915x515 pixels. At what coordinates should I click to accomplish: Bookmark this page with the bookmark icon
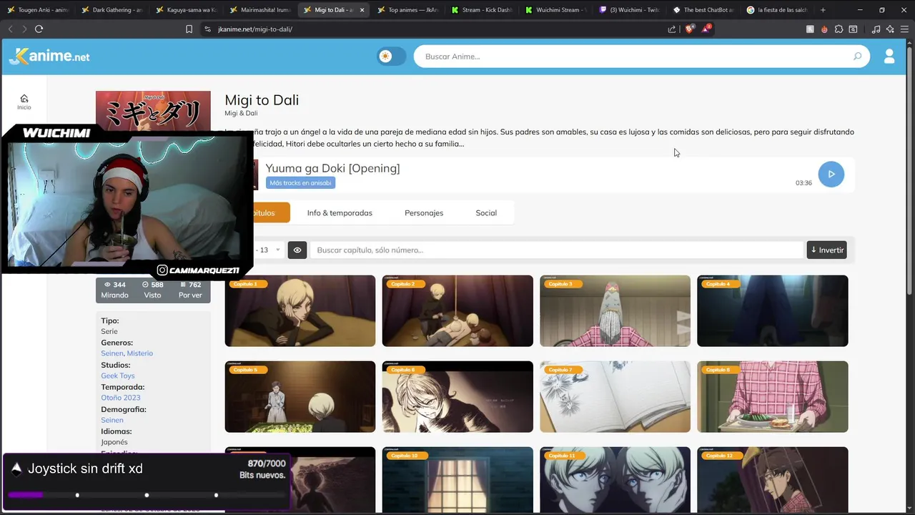(x=189, y=29)
